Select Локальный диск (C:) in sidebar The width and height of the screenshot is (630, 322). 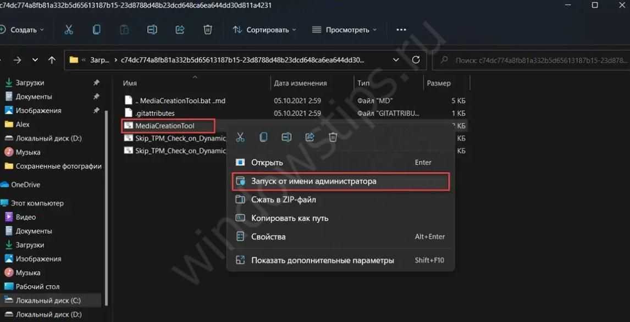pyautogui.click(x=48, y=301)
